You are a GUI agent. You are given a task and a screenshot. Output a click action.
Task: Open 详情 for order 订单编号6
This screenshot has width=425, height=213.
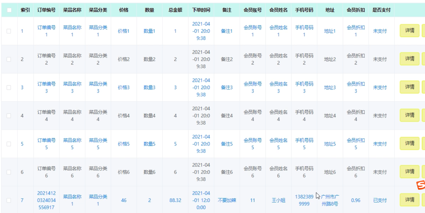pyautogui.click(x=409, y=171)
